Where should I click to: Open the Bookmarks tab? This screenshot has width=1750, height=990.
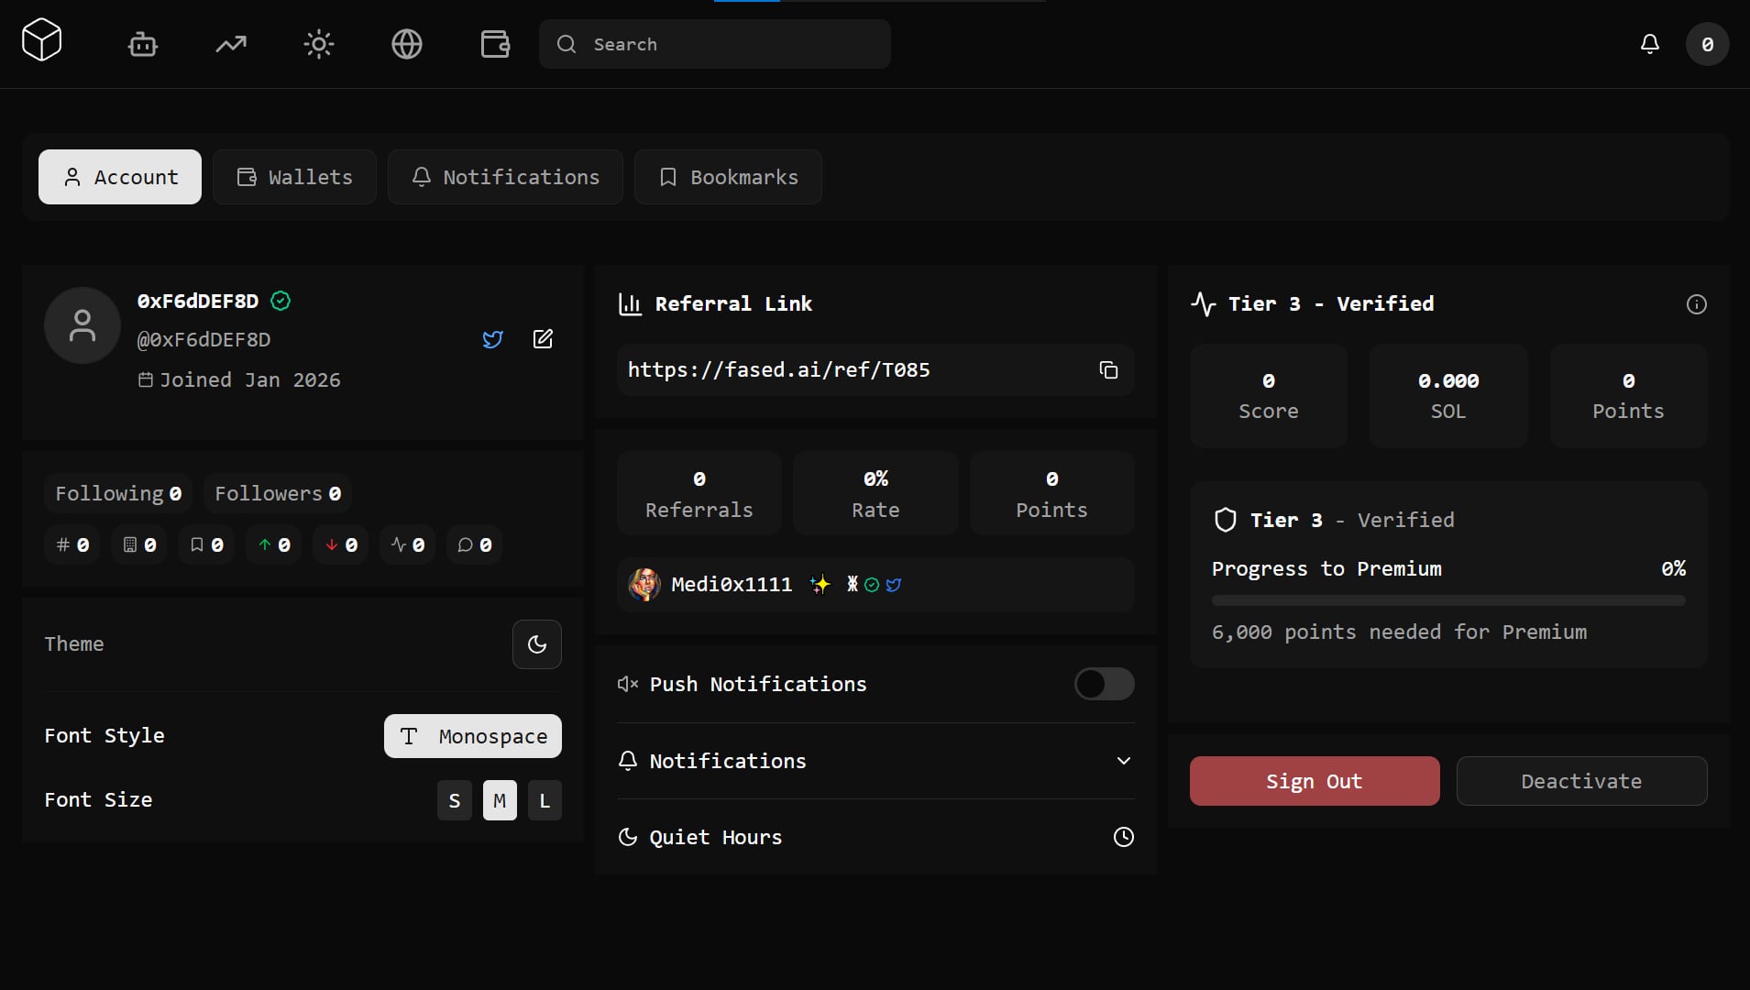[x=728, y=177]
